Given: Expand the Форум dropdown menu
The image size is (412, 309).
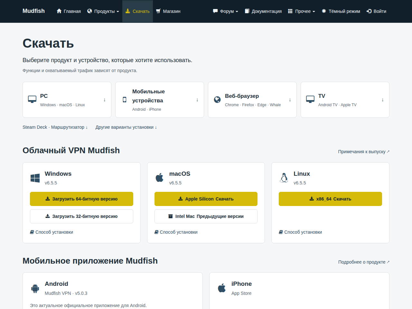Looking at the screenshot, I should click(226, 11).
